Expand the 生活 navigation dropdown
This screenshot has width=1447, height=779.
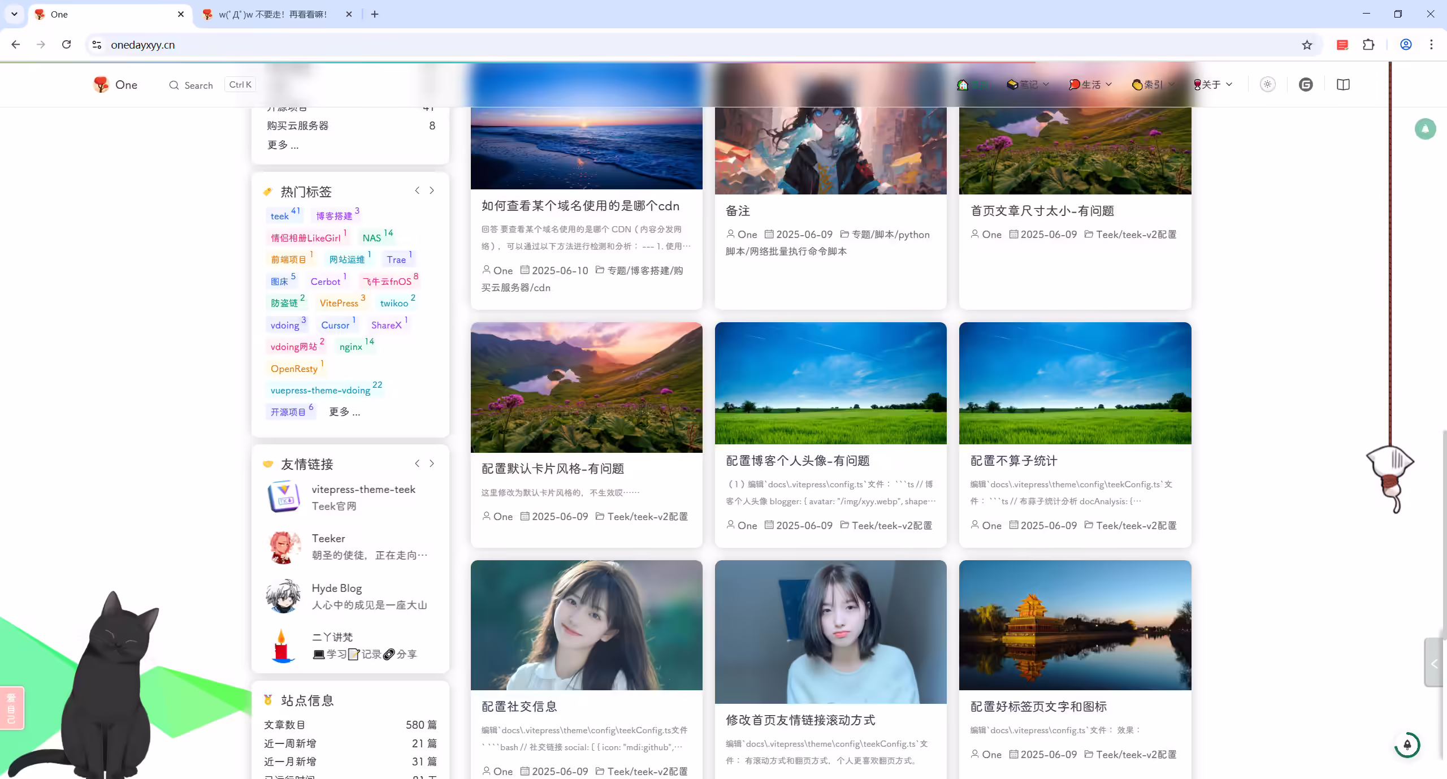pos(1090,84)
